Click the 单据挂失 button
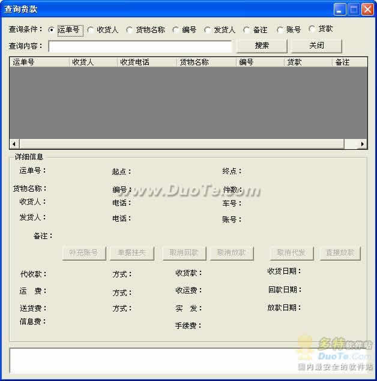 click(132, 253)
